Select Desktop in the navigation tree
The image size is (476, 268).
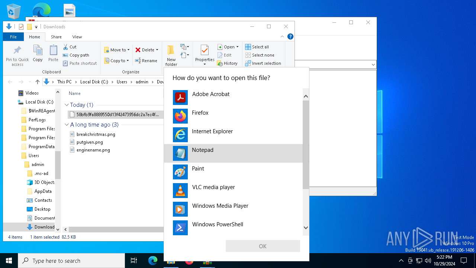point(39,209)
